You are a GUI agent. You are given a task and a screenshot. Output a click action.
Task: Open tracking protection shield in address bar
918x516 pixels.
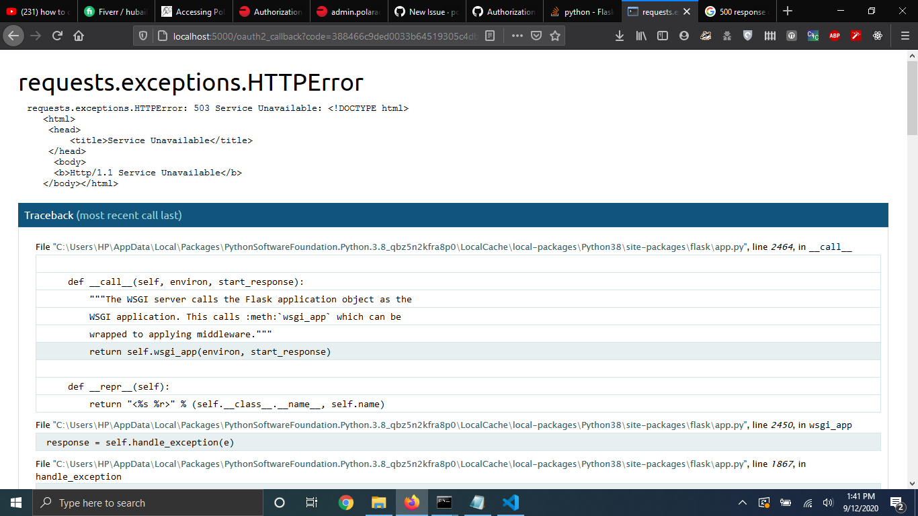pyautogui.click(x=142, y=36)
